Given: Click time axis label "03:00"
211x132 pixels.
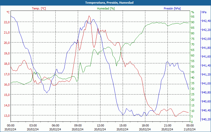Looking at the screenshot, I should [33, 126].
